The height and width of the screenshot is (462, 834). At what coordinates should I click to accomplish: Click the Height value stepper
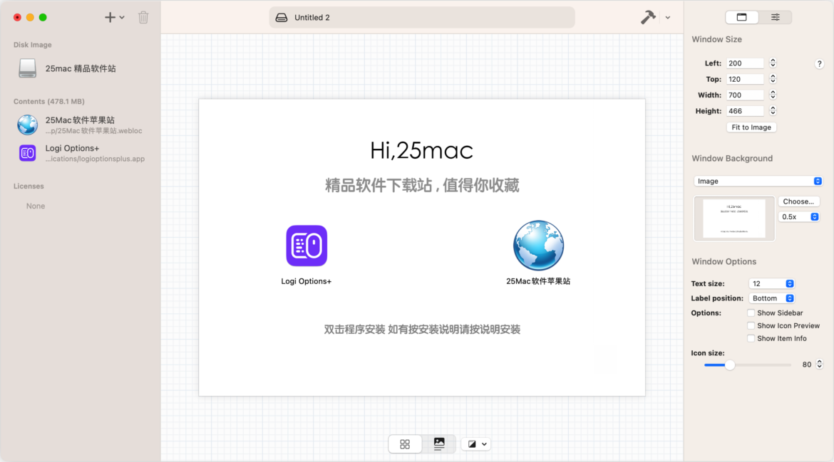(773, 111)
